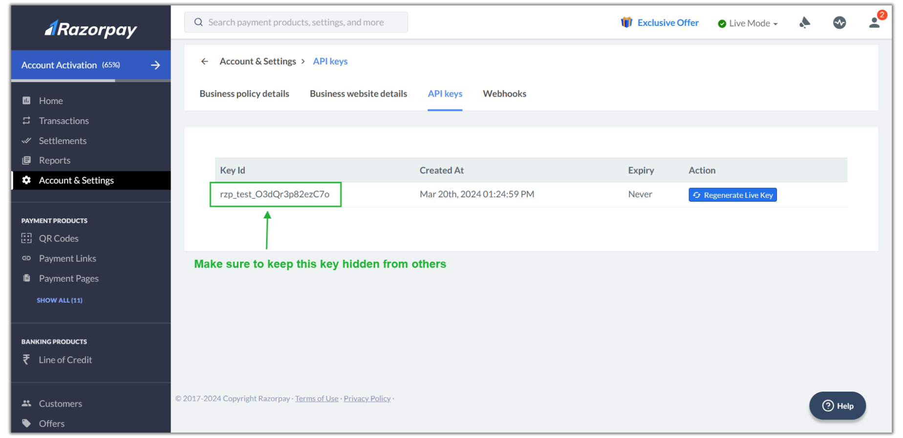Open the Webhooks tab
This screenshot has width=903, height=438.
coord(504,94)
